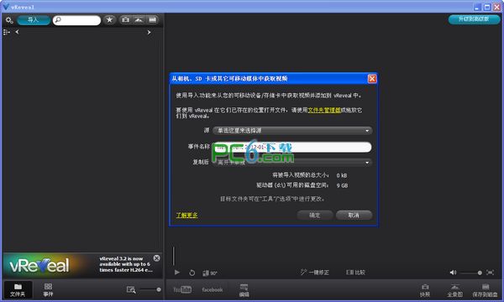The width and height of the screenshot is (504, 302).
Task: Share video to YouTube
Action: click(182, 289)
